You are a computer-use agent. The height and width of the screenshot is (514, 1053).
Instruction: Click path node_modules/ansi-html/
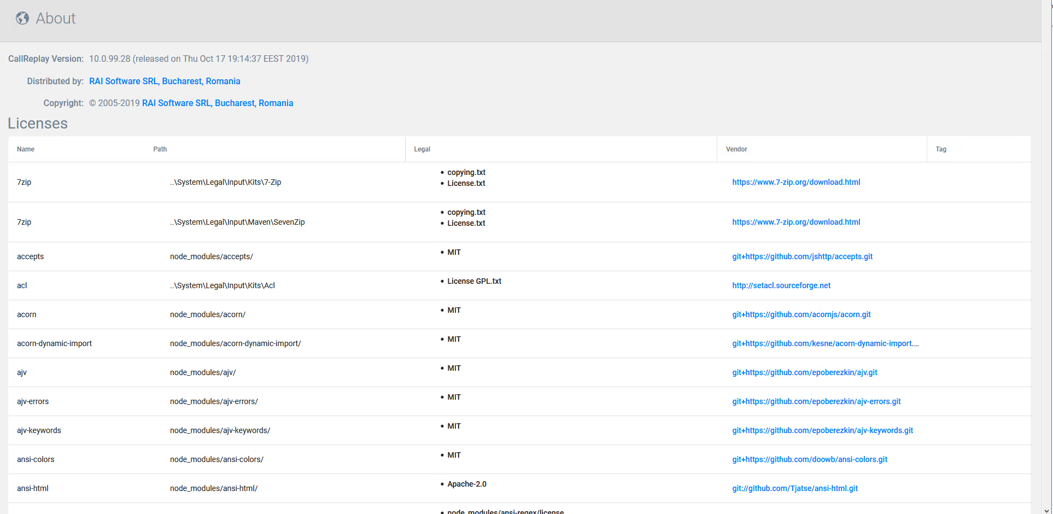[214, 488]
